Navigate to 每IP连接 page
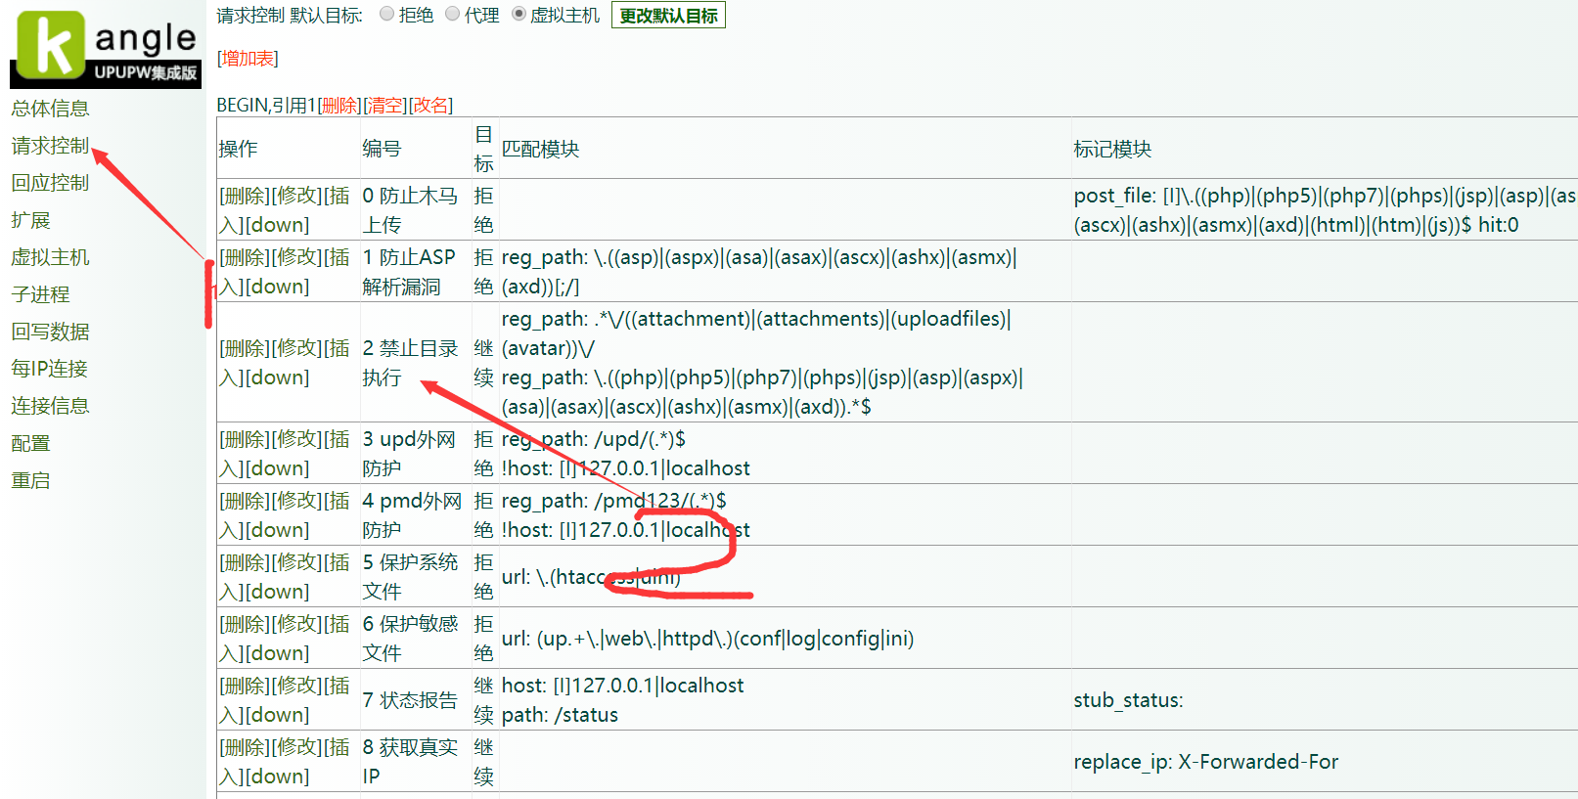This screenshot has width=1578, height=799. 49,369
